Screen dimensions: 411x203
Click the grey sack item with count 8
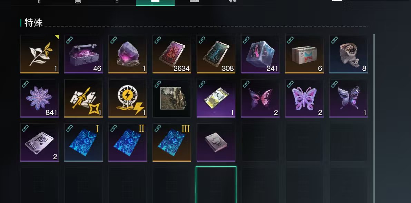pyautogui.click(x=349, y=54)
